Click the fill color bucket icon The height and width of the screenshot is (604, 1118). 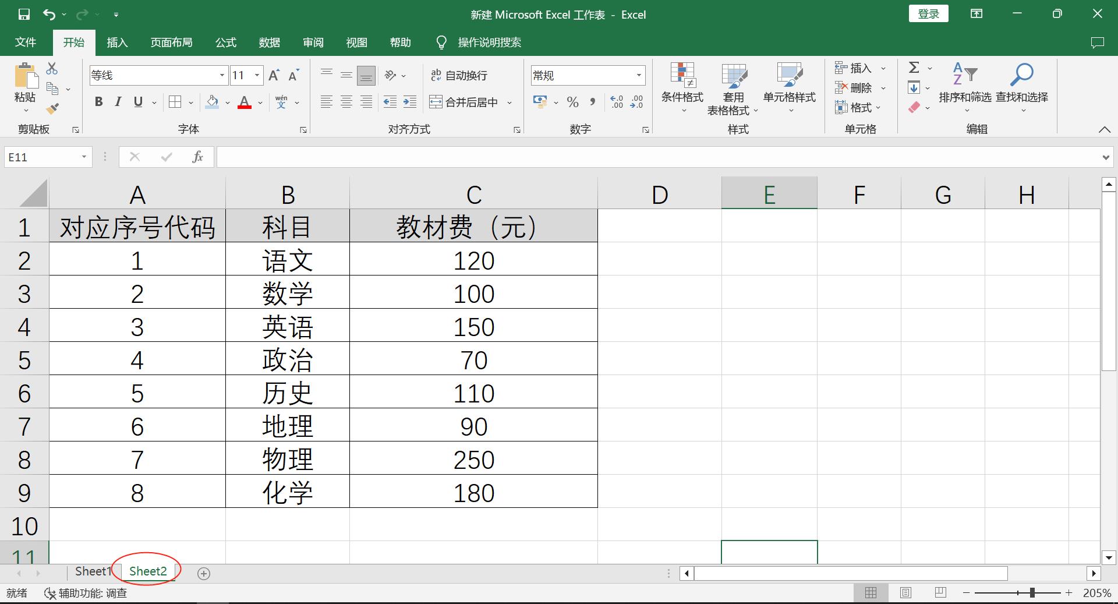click(213, 102)
